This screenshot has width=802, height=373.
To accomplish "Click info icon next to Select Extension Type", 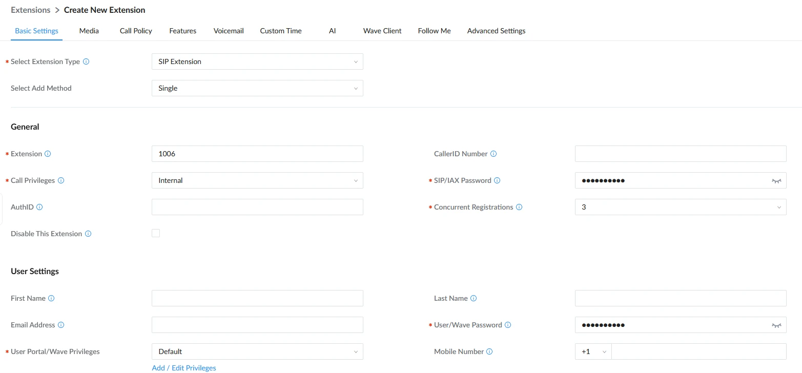I will point(86,61).
